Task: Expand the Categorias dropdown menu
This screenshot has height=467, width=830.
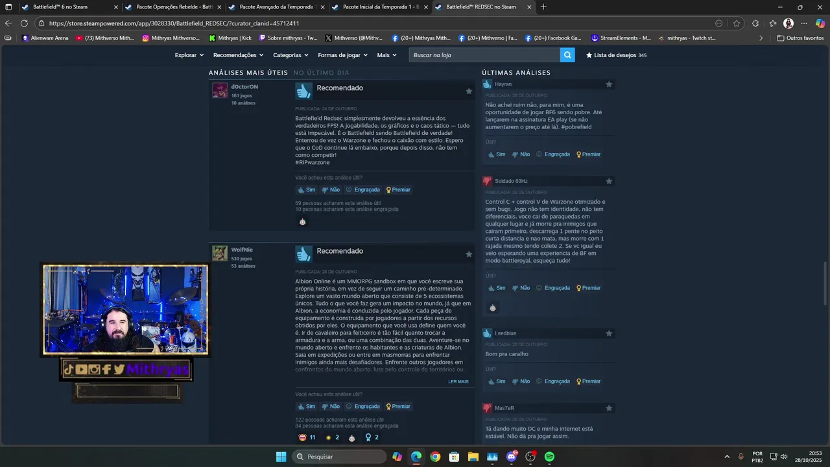Action: click(x=290, y=55)
